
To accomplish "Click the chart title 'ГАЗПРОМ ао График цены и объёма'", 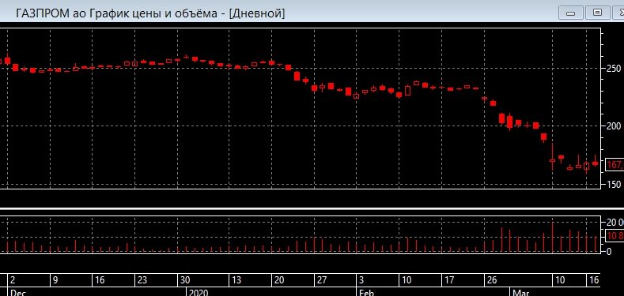I will [115, 13].
